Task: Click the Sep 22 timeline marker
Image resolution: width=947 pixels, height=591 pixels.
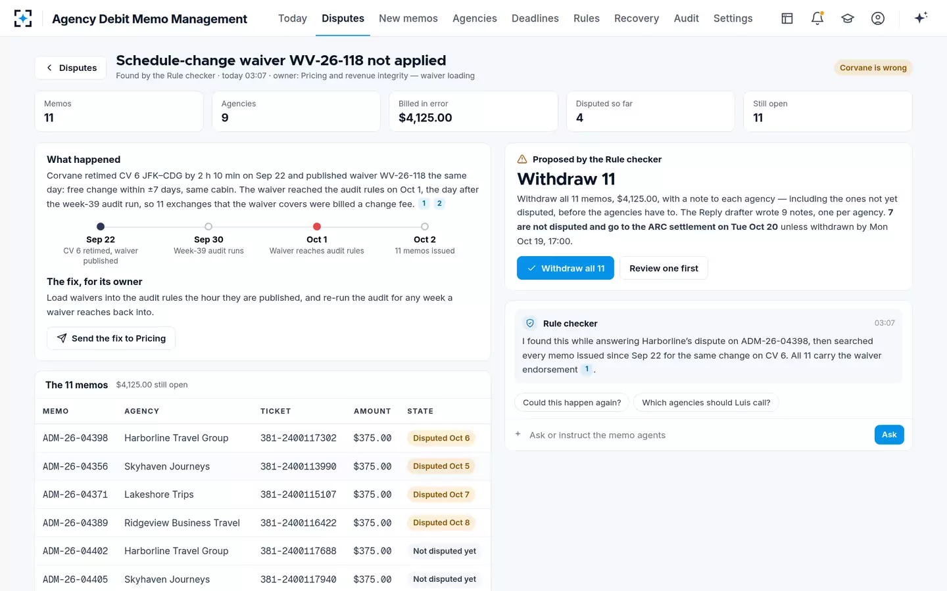Action: [101, 227]
